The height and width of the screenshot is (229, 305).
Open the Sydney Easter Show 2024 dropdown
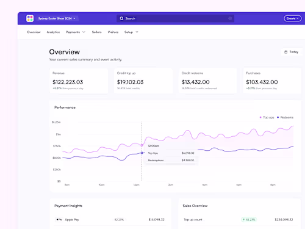57,18
